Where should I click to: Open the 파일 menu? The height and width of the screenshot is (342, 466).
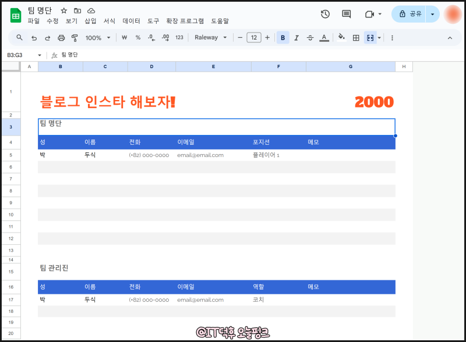[x=34, y=21]
